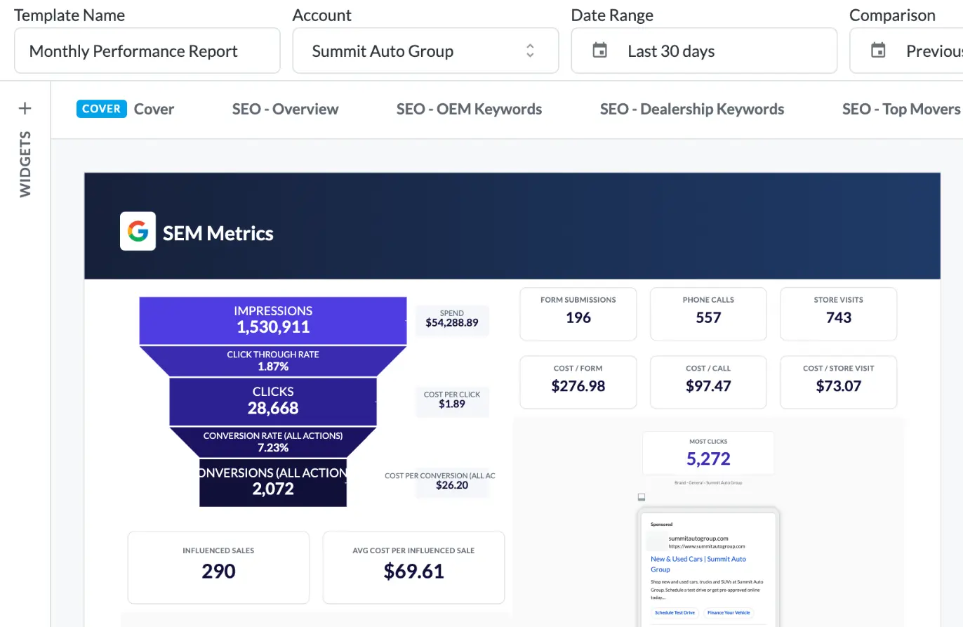
Task: Select the Form Submissions 196 card
Action: coord(578,315)
